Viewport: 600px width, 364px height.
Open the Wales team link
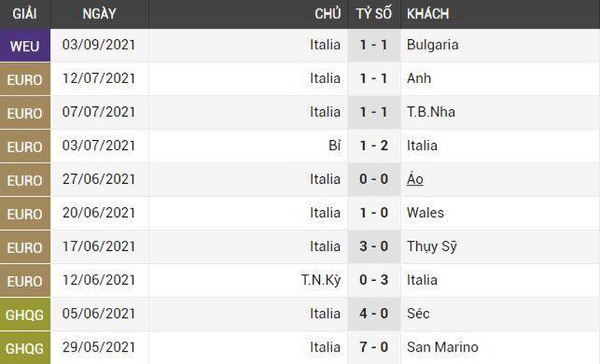pyautogui.click(x=425, y=212)
